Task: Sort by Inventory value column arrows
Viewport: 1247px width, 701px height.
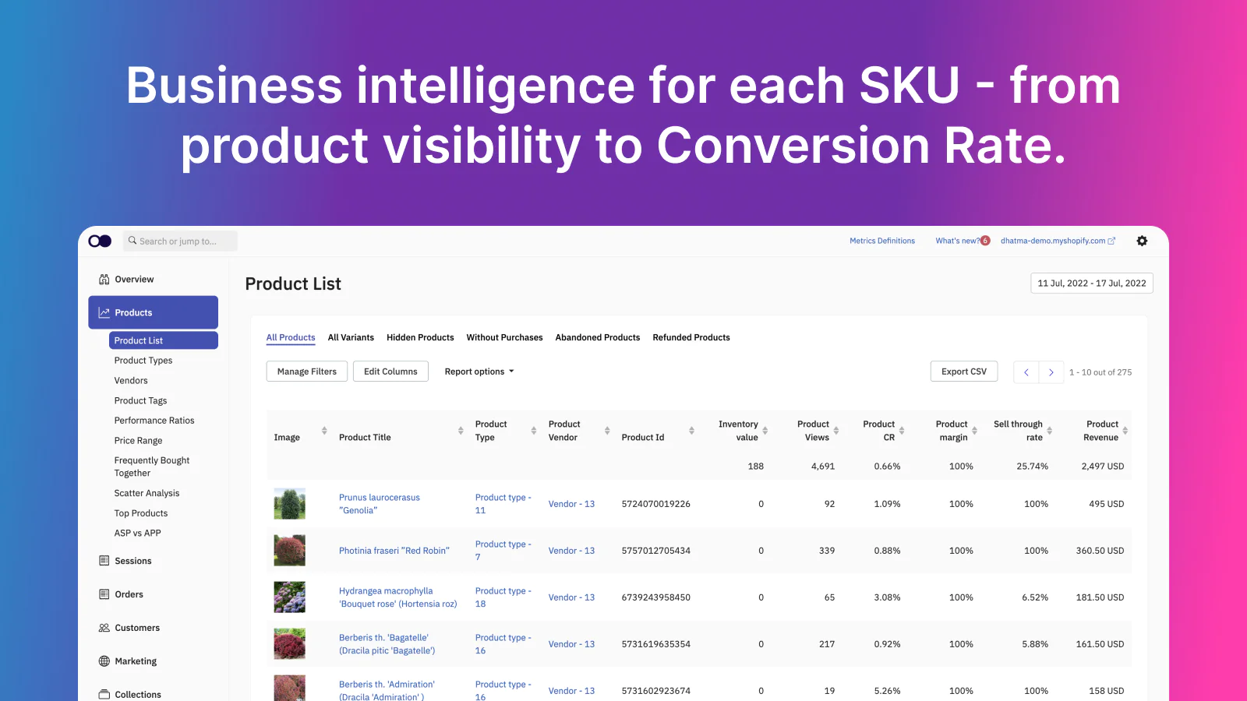Action: click(765, 431)
